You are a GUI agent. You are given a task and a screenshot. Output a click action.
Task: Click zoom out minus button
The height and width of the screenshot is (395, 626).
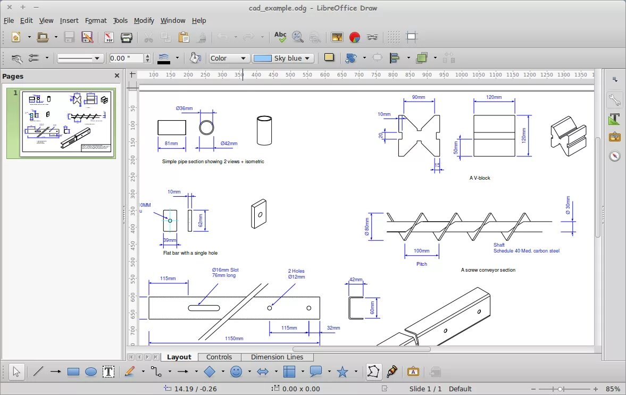(x=533, y=389)
